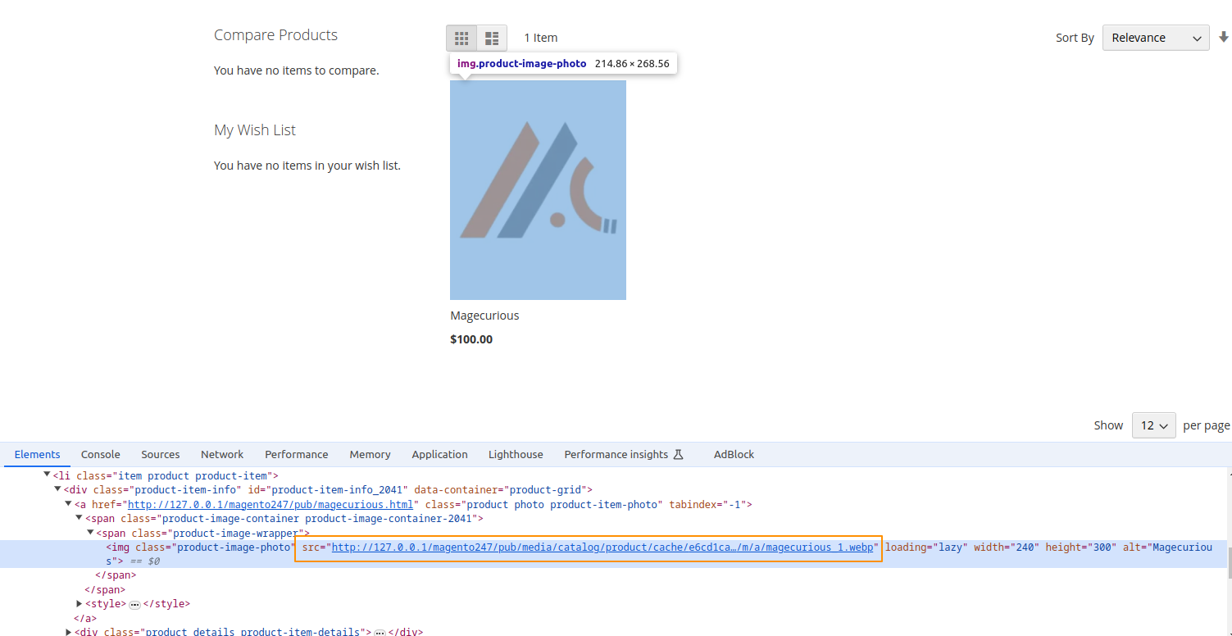
Task: Click the Magecurious product image thumbnail
Action: 538,189
